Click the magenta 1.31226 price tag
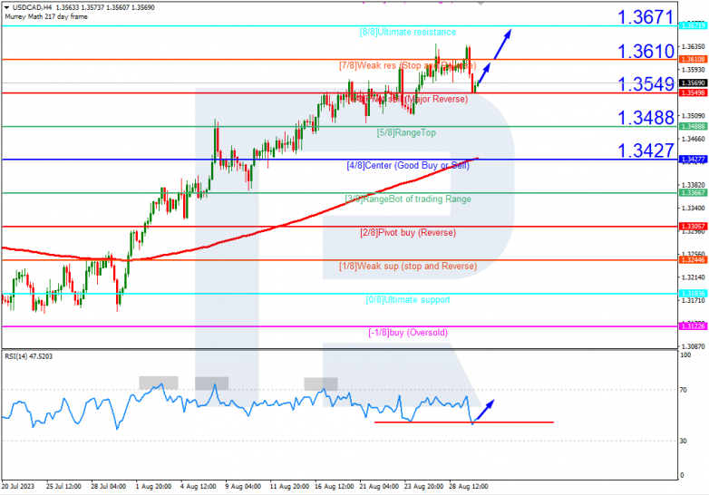The image size is (709, 495). (693, 326)
